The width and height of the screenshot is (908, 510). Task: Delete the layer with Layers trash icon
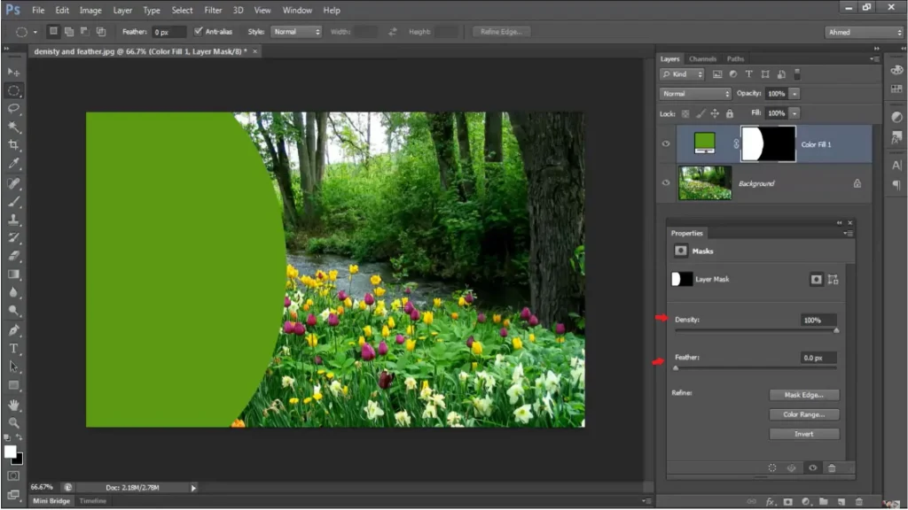pos(859,501)
